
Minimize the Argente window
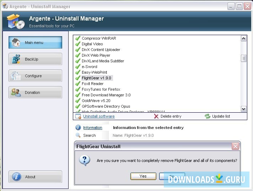point(231,6)
